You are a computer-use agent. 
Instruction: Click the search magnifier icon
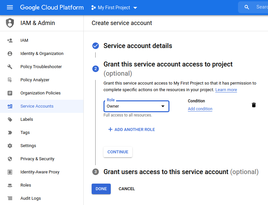(x=247, y=7)
